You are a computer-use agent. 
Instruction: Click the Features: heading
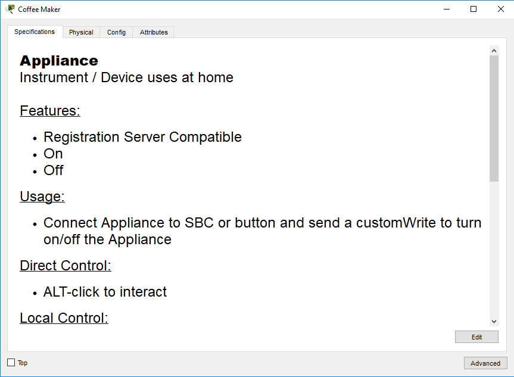point(50,111)
